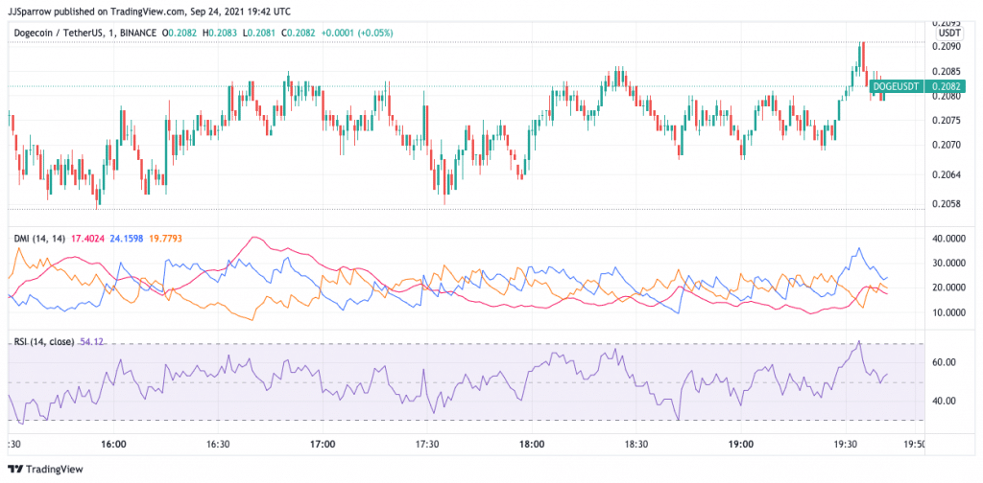
Task: Click the 19:50 time axis label
Action: [912, 445]
